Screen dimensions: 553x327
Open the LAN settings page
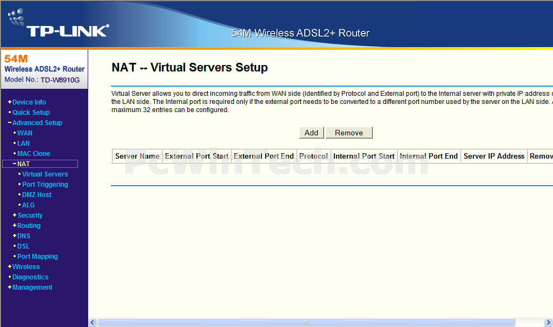click(23, 143)
